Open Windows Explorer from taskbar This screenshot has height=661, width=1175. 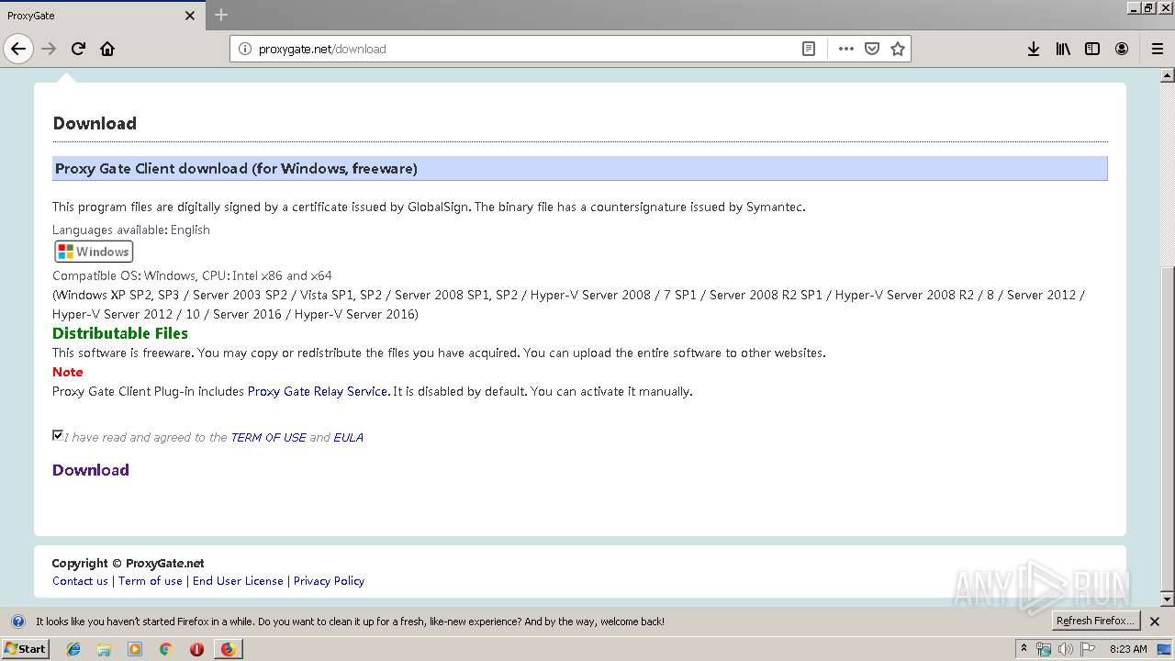tap(104, 649)
